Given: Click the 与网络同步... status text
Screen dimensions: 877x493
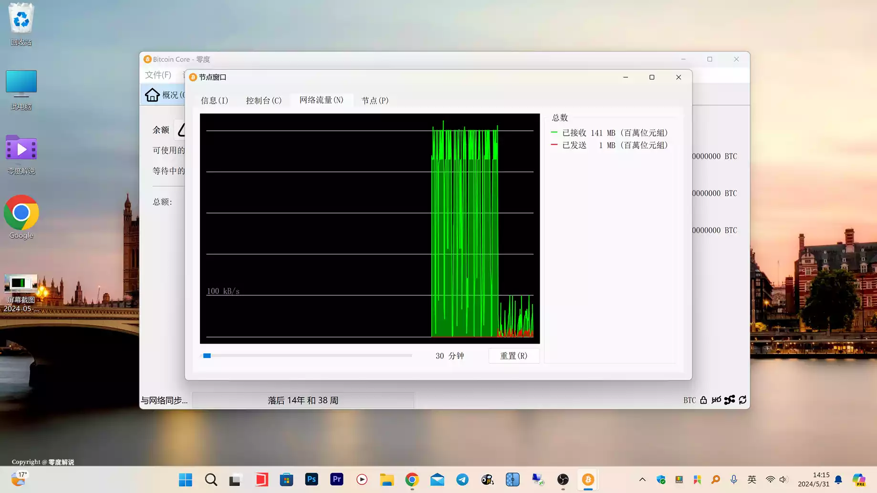Looking at the screenshot, I should click(x=164, y=400).
